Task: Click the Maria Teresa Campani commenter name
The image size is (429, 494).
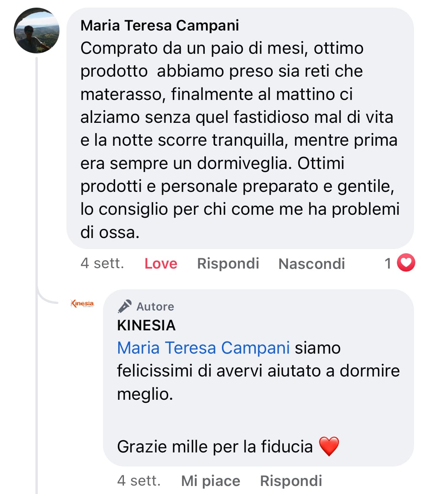Action: [160, 26]
